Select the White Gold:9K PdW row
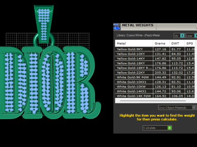Viewport: 197px width, 147px height. [155, 77]
